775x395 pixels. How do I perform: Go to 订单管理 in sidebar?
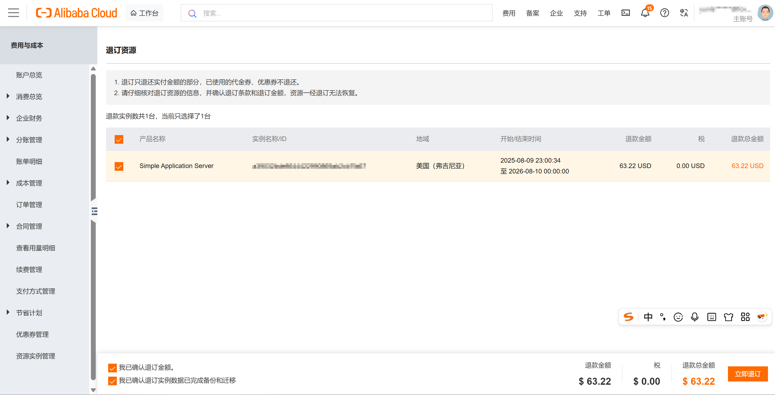click(x=29, y=205)
